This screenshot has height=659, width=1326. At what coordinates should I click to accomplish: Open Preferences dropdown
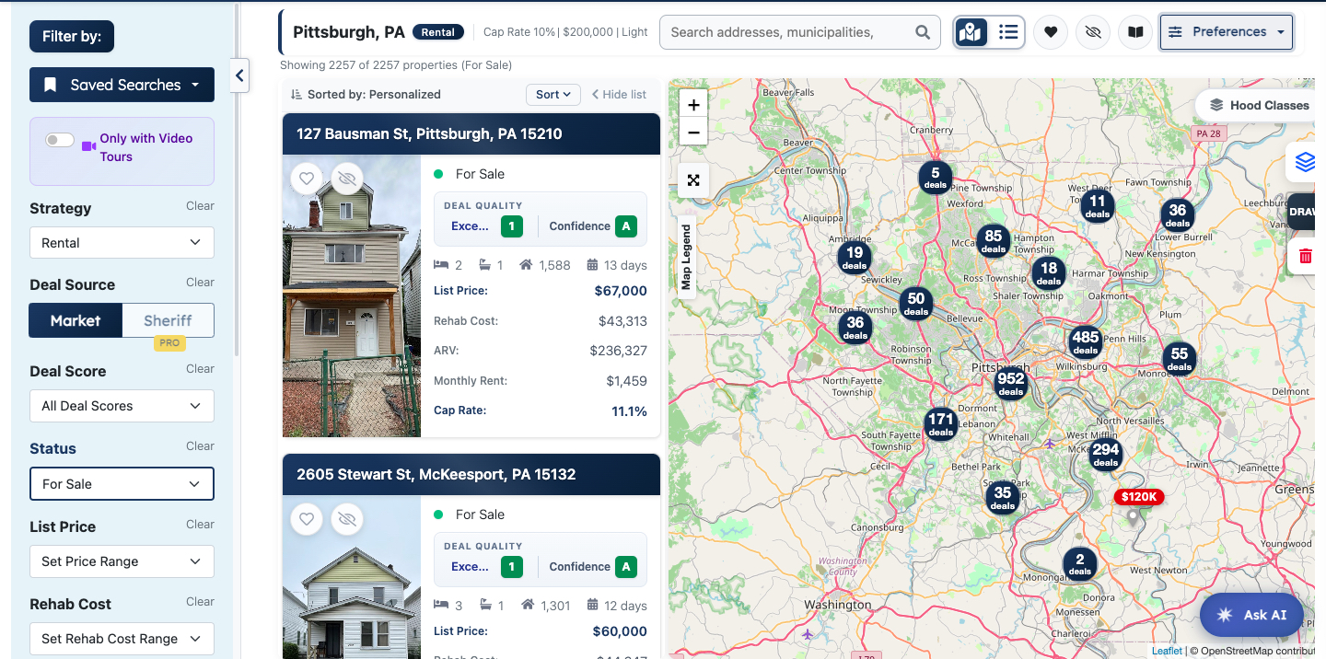point(1227,32)
